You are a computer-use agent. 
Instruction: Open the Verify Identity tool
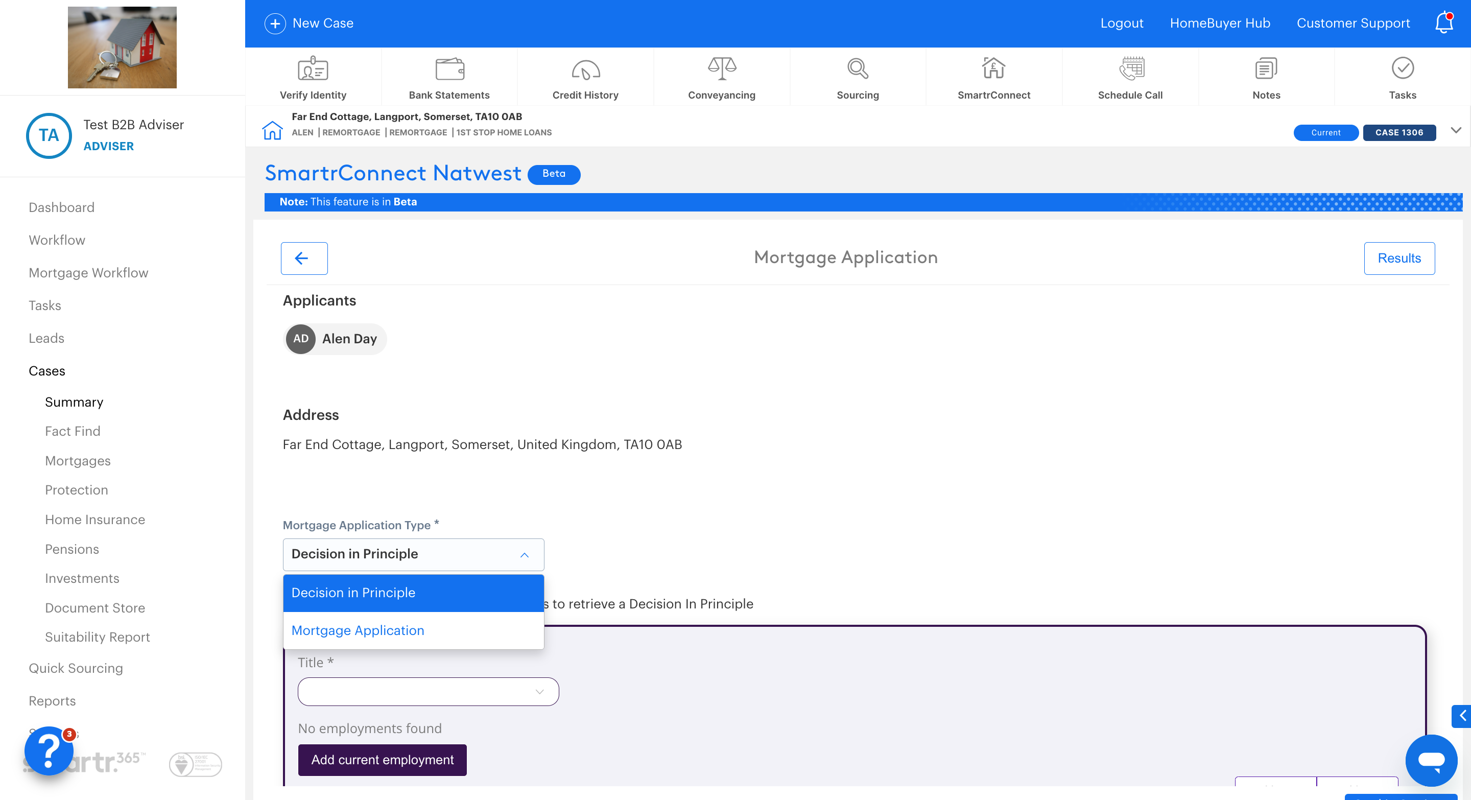[x=313, y=77]
